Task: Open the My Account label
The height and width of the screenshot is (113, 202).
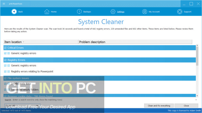Action: (x=154, y=12)
